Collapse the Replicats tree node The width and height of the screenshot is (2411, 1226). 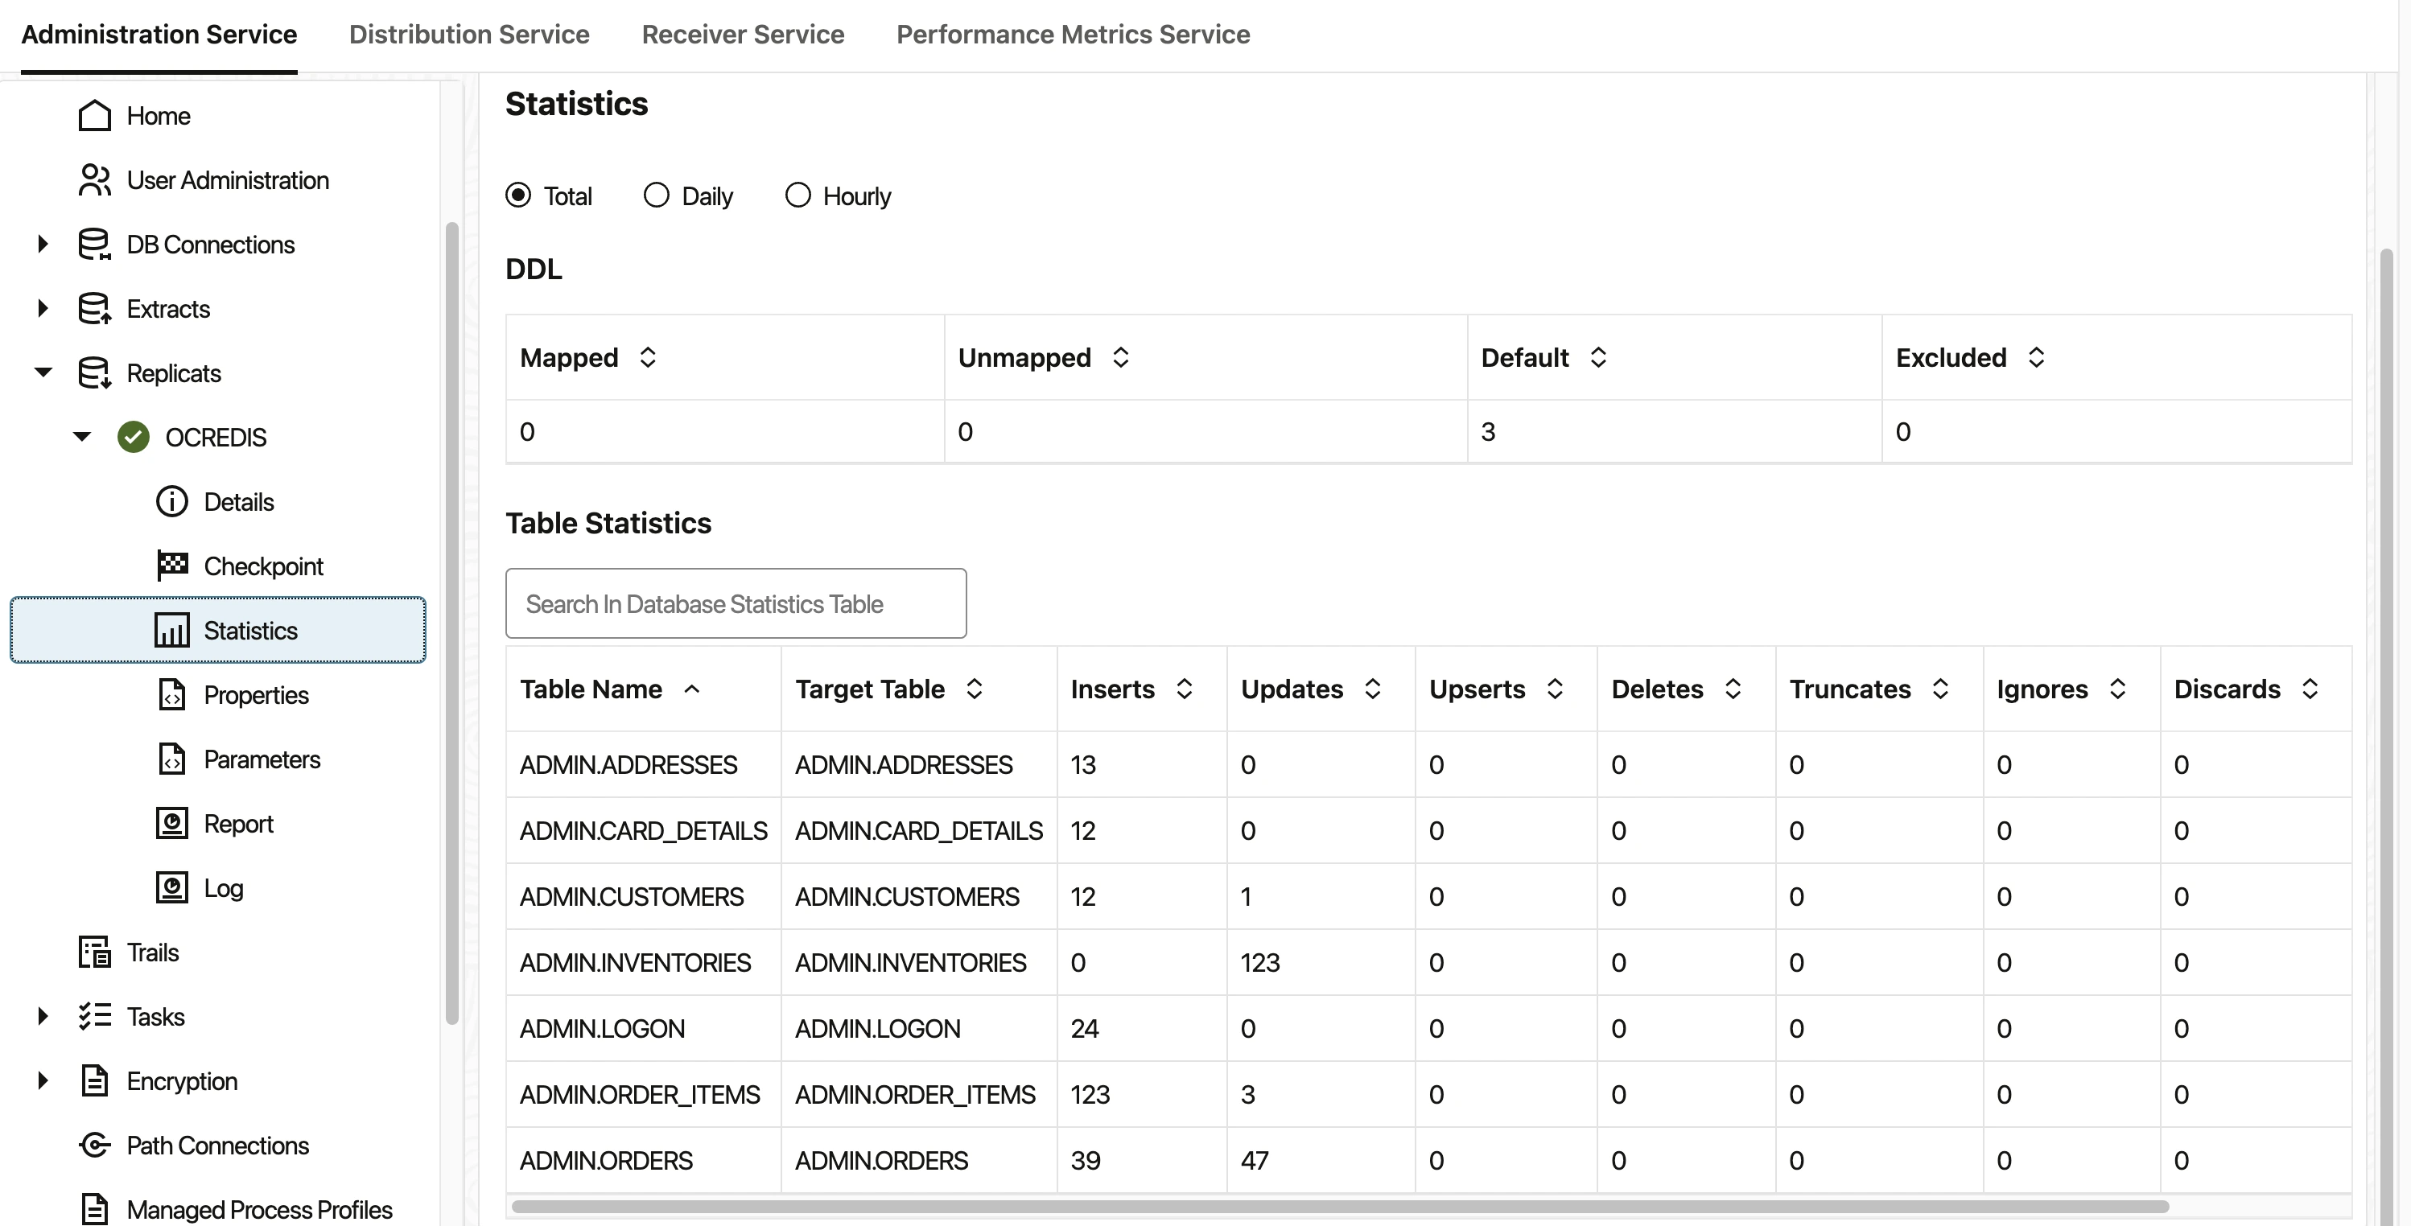click(42, 372)
